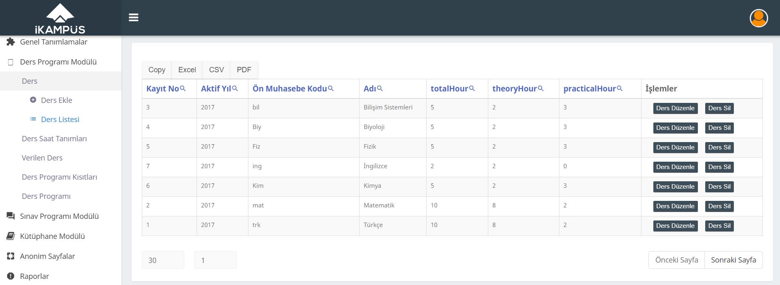Click page size field showing 30
780x285 pixels.
(x=163, y=260)
